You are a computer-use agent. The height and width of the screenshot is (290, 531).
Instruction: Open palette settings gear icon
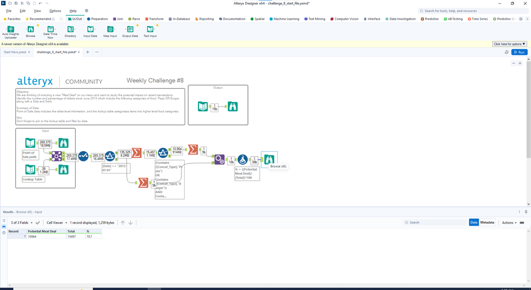point(521,19)
